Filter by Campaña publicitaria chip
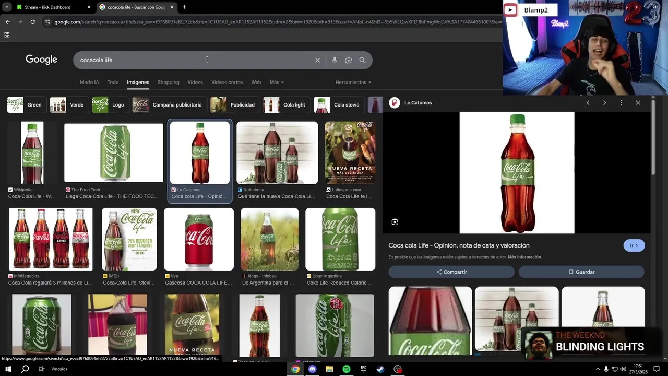The image size is (668, 376). (x=169, y=105)
